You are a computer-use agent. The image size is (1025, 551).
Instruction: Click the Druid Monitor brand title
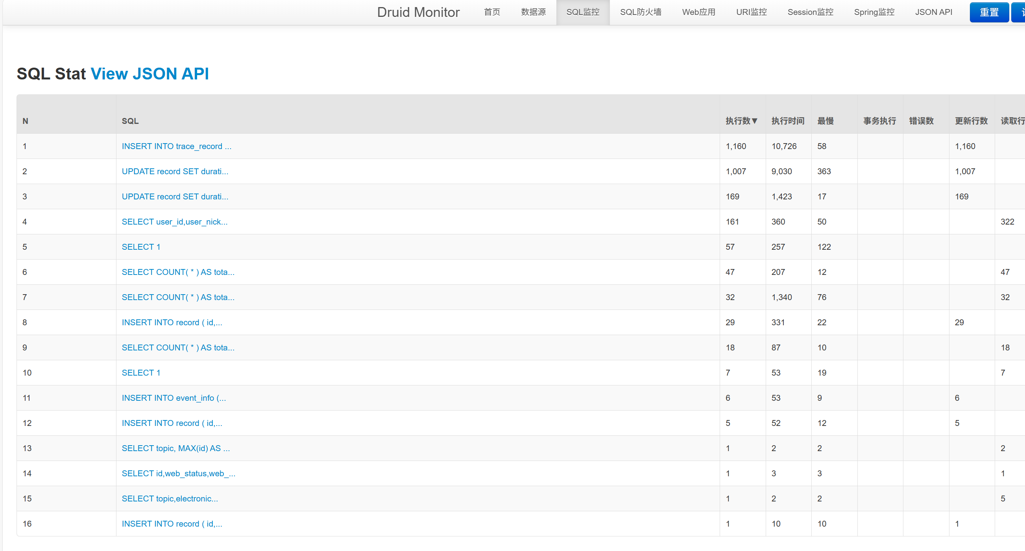(418, 12)
